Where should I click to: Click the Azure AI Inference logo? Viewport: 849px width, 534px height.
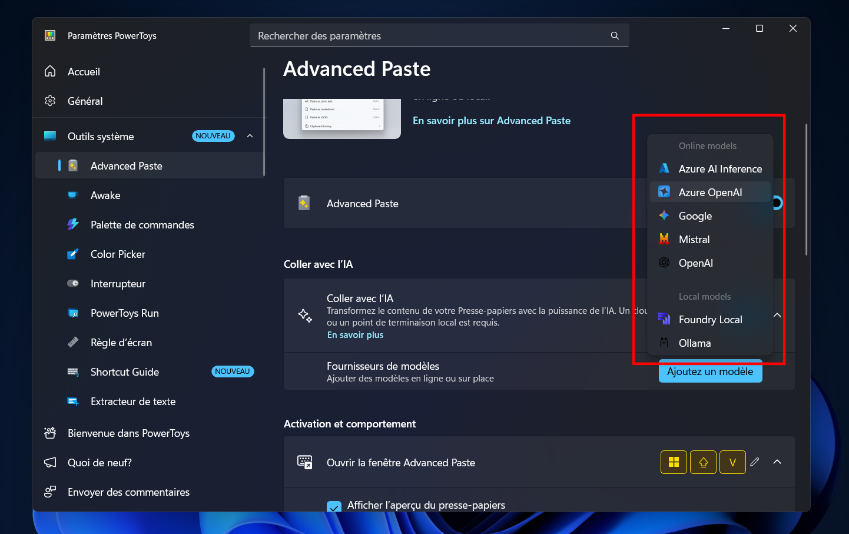click(x=664, y=168)
